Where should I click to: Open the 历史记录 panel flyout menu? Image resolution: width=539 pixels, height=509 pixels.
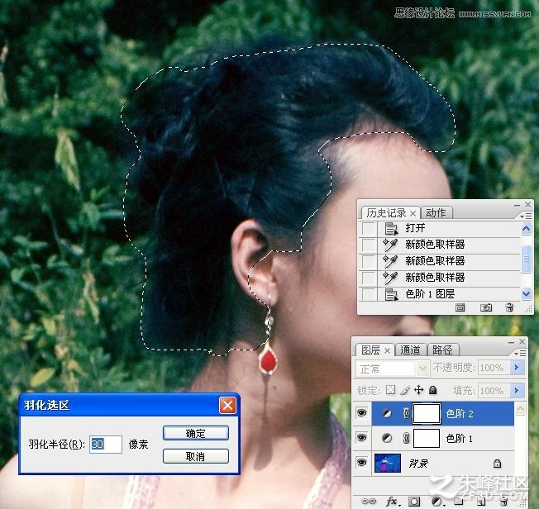526,216
